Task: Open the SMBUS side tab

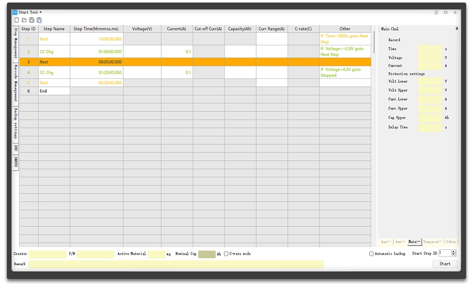Action: (16, 162)
